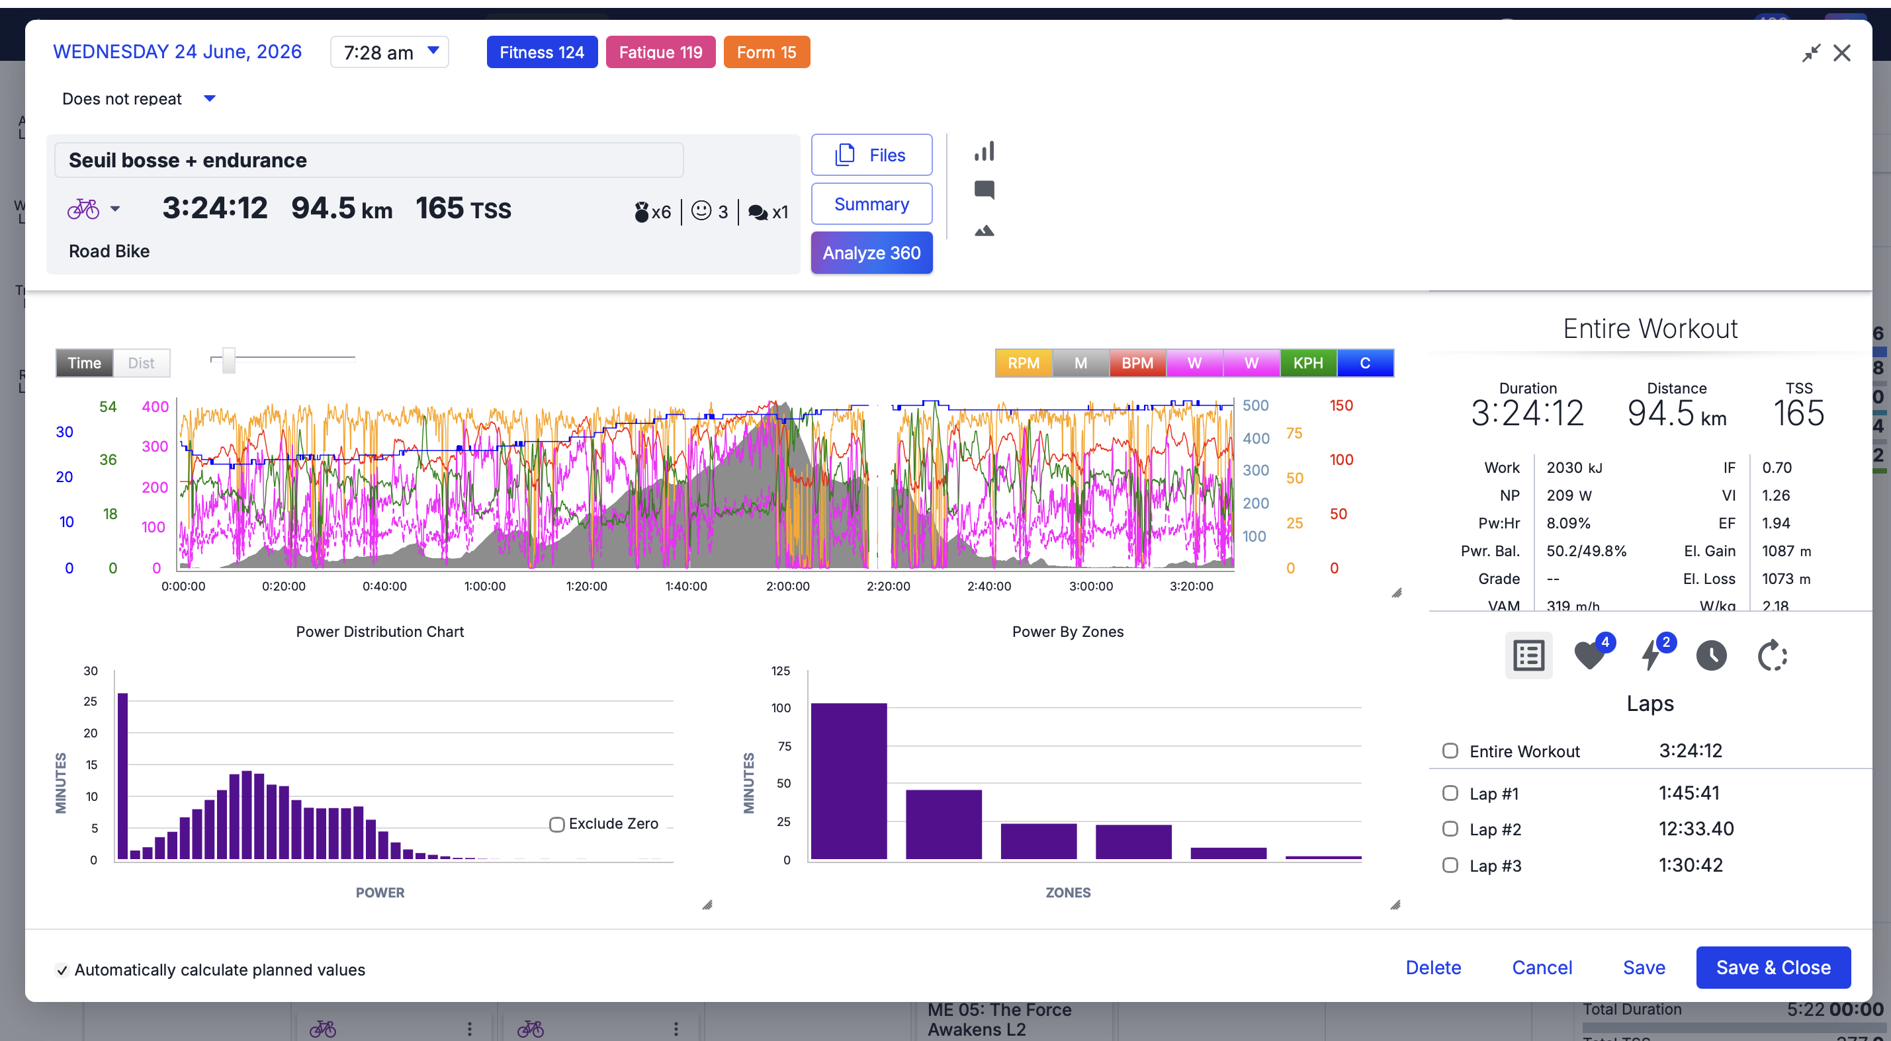
Task: Click the 94.5 km distance value
Action: (341, 208)
